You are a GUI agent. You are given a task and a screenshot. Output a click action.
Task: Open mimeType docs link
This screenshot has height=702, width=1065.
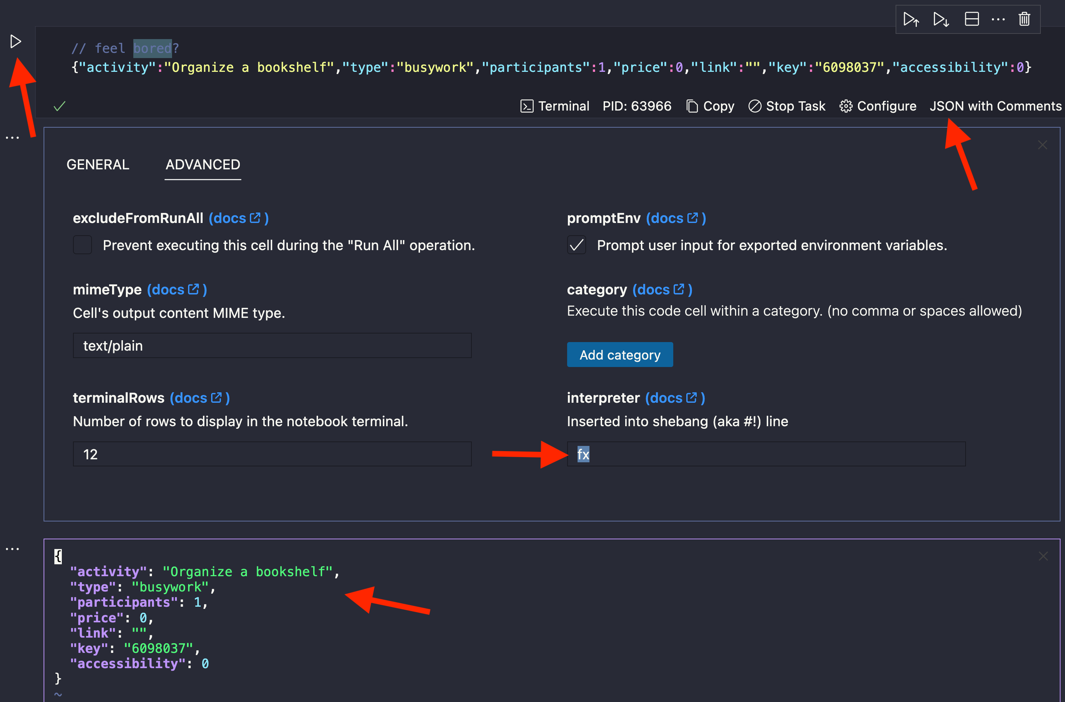[177, 290]
